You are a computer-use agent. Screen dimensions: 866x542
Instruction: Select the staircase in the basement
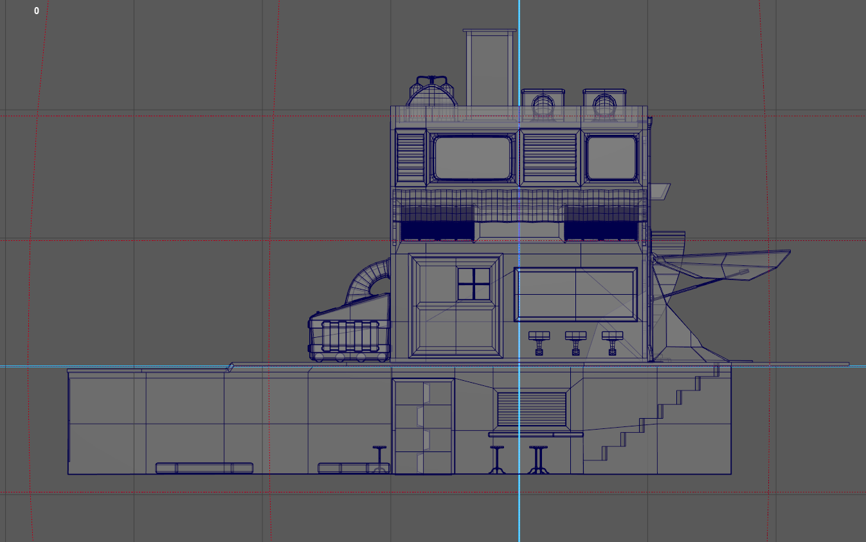pos(651,414)
